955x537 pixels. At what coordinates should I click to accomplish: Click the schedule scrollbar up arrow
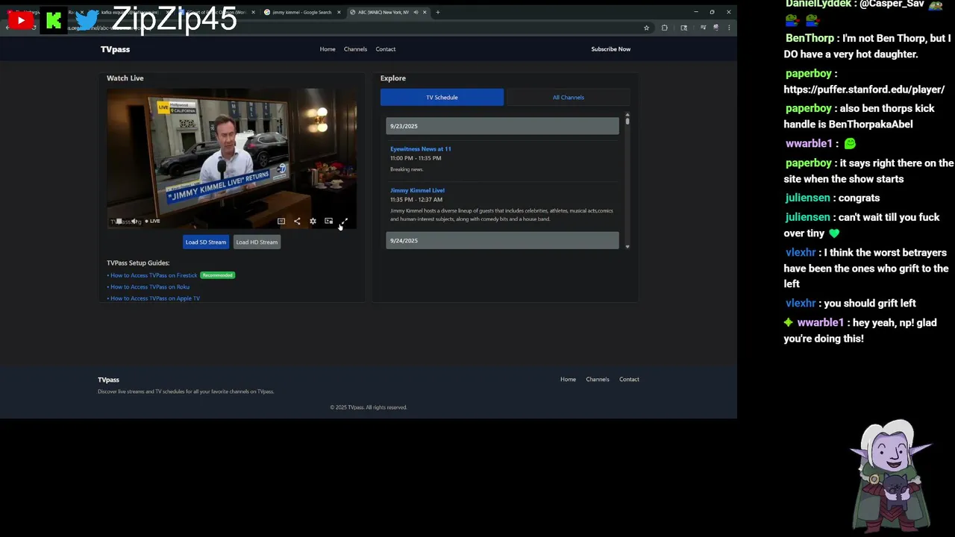[x=627, y=115]
